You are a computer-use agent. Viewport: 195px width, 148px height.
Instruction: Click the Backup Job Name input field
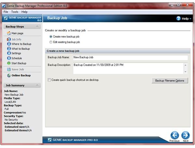click(x=130, y=58)
